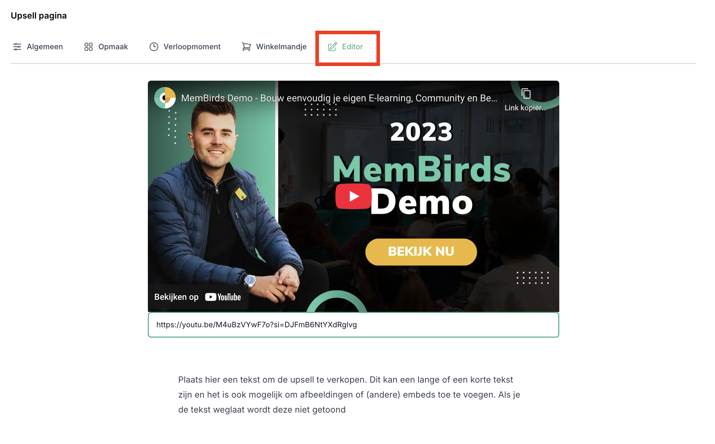Click the YouTube URL input field
The height and width of the screenshot is (444, 715).
coord(354,325)
